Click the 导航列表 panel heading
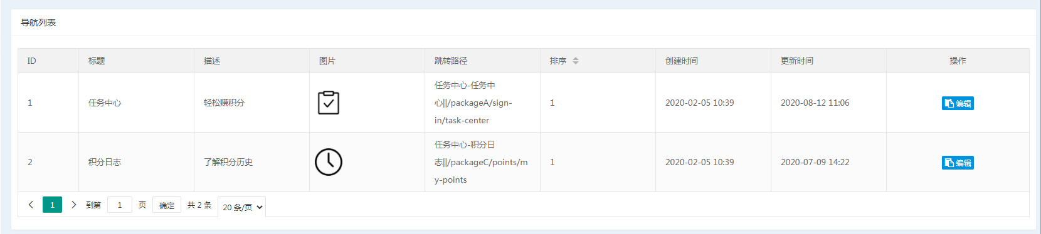 point(38,23)
